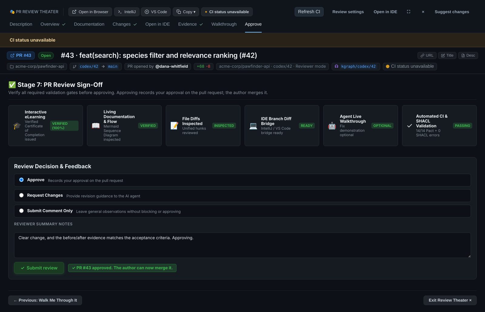Click Exit Review Theater button
485x312 pixels.
(x=450, y=300)
